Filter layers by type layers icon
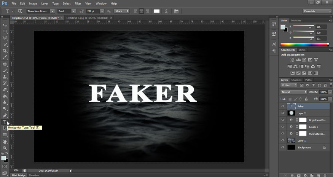 tap(313, 85)
